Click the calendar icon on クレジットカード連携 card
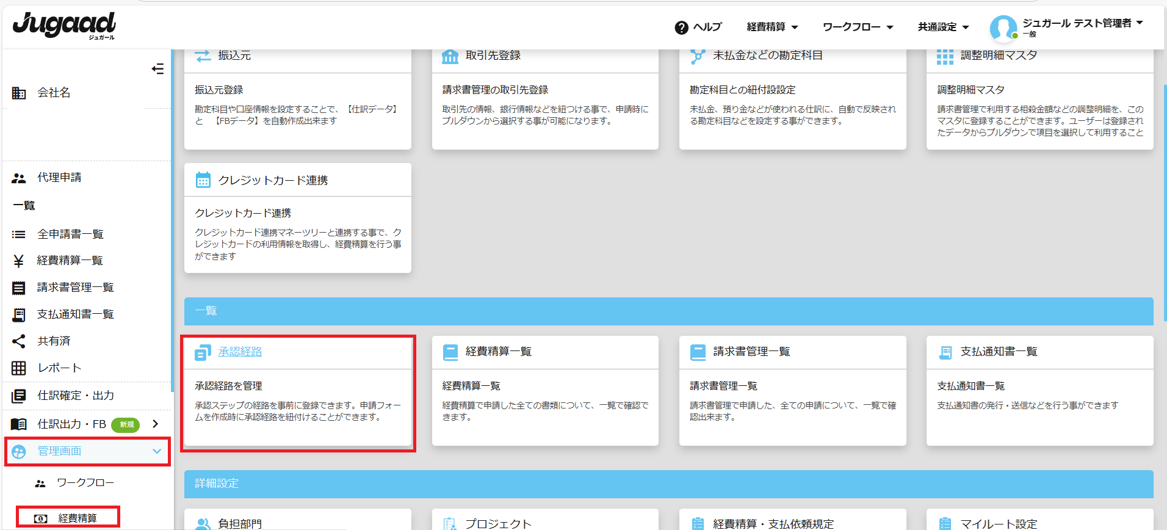This screenshot has height=530, width=1167. point(203,180)
